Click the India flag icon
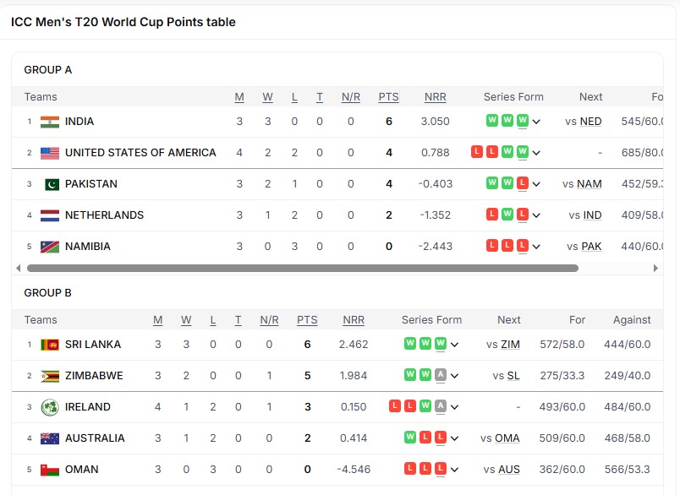The width and height of the screenshot is (680, 495). pos(49,122)
